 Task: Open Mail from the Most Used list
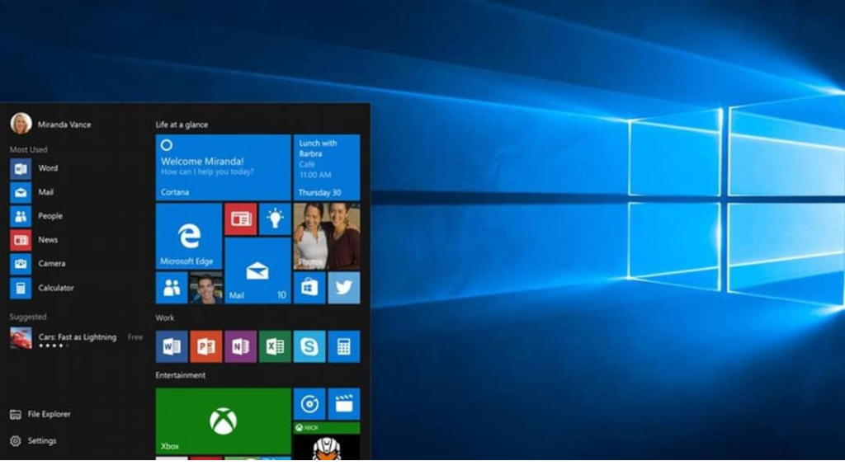pyautogui.click(x=32, y=192)
